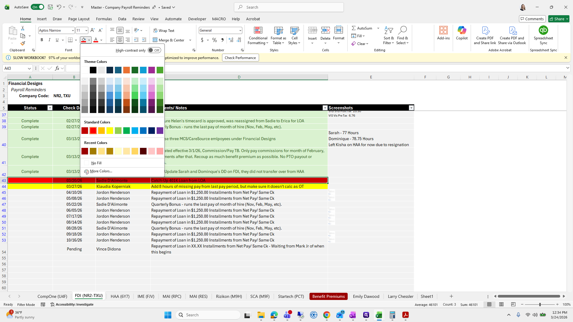Pick yellow from the Standard Colors row
The width and height of the screenshot is (573, 322).
tap(110, 131)
